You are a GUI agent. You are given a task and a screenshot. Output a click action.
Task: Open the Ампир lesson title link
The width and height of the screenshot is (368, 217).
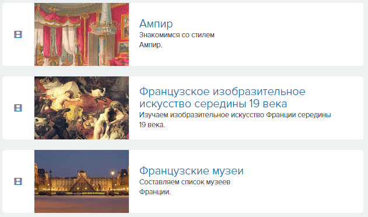point(156,23)
